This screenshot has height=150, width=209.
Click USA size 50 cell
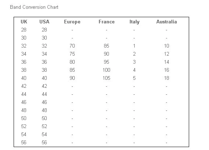(x=45, y=118)
